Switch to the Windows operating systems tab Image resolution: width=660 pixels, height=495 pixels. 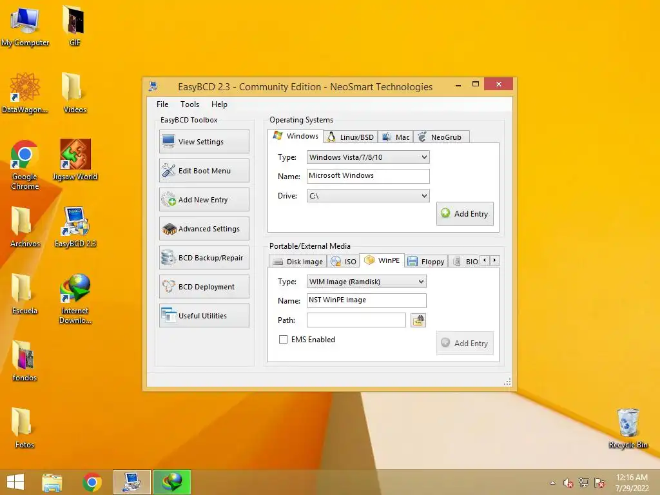pos(295,136)
